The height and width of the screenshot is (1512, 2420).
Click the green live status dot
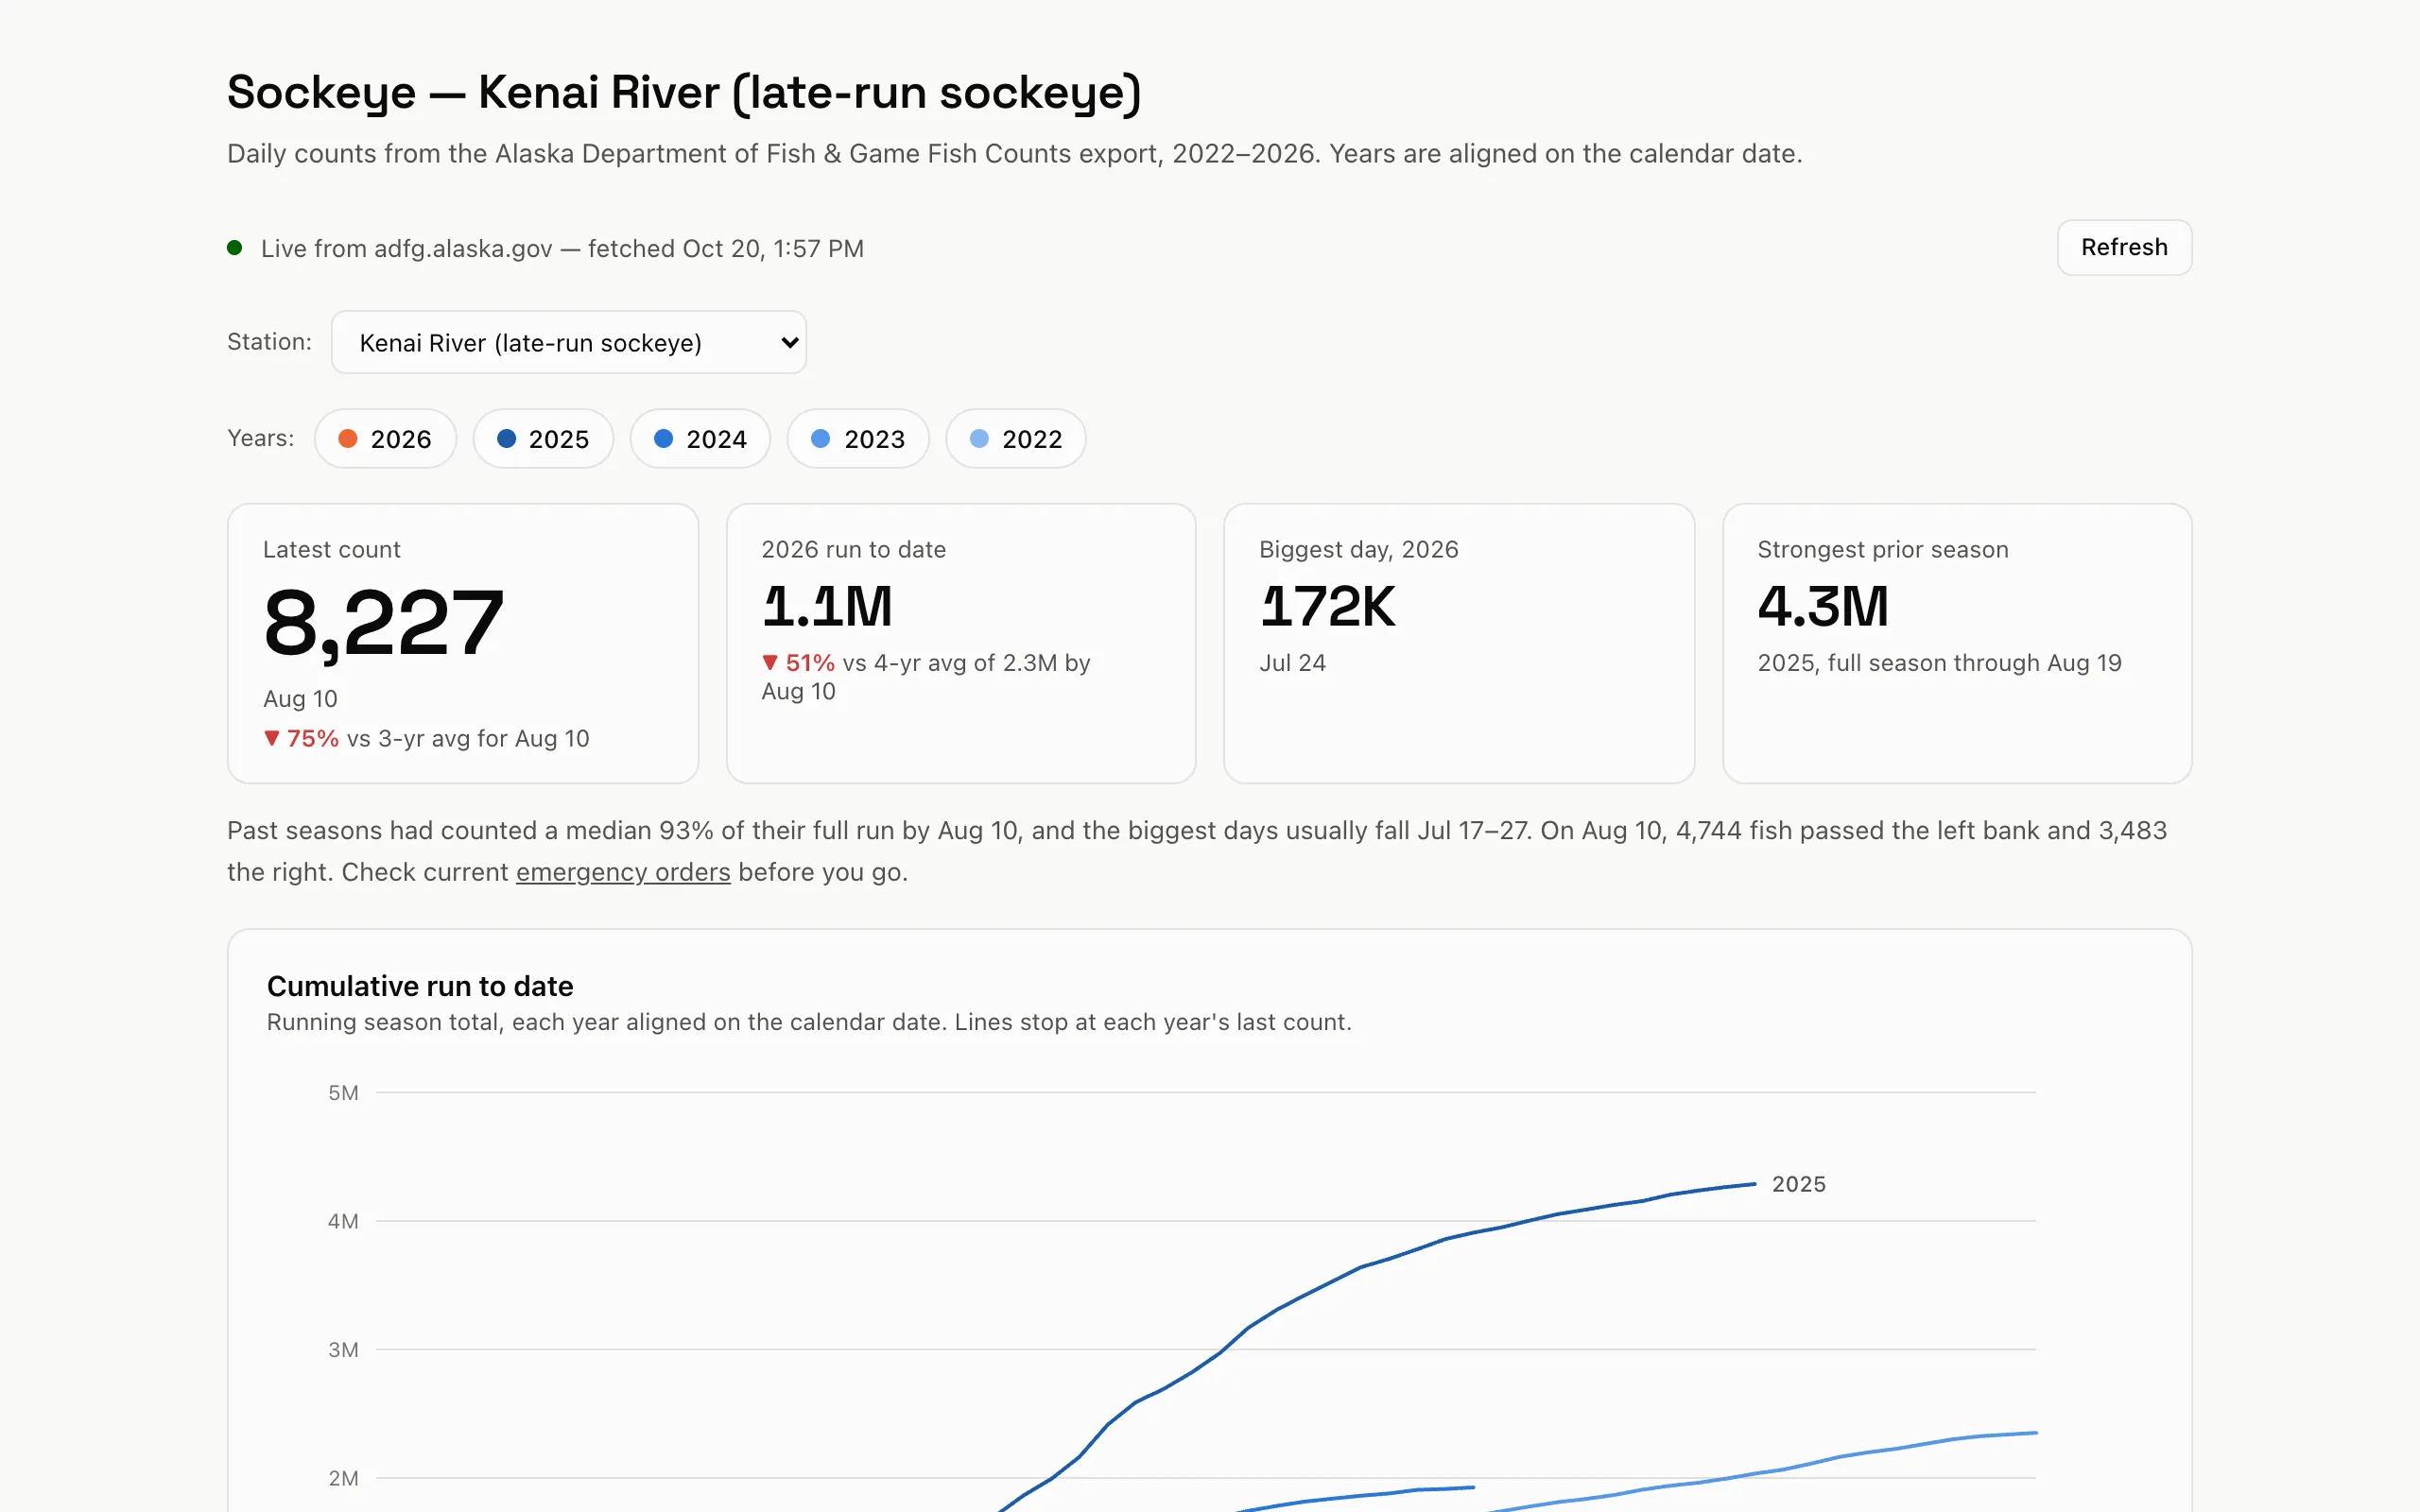235,248
